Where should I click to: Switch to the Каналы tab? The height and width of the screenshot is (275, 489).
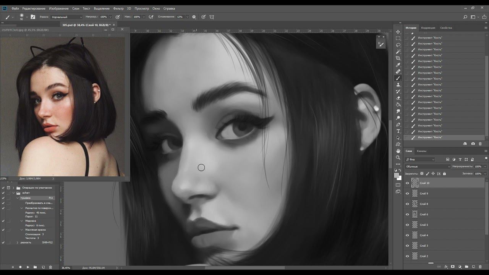point(421,151)
